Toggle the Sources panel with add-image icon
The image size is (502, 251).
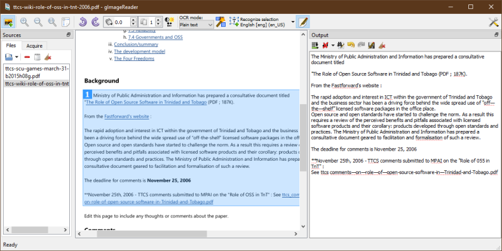[x=8, y=22]
